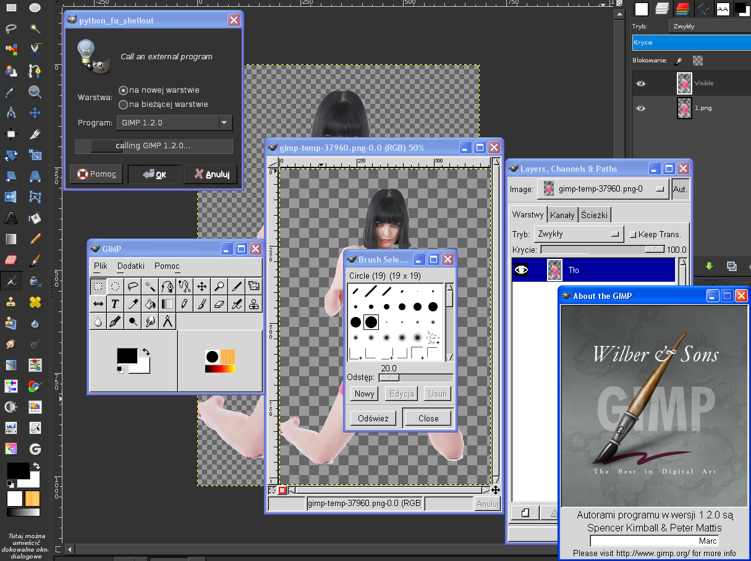Toggle visibility of the Visible layer
The image size is (751, 561).
(641, 83)
